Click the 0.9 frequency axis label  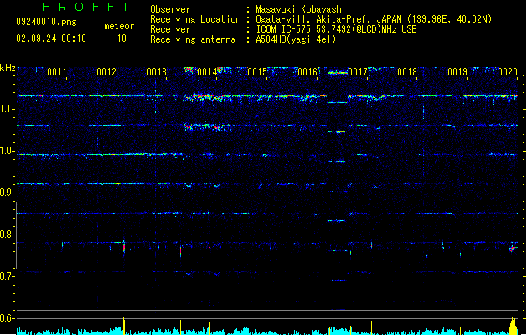(x=7, y=193)
